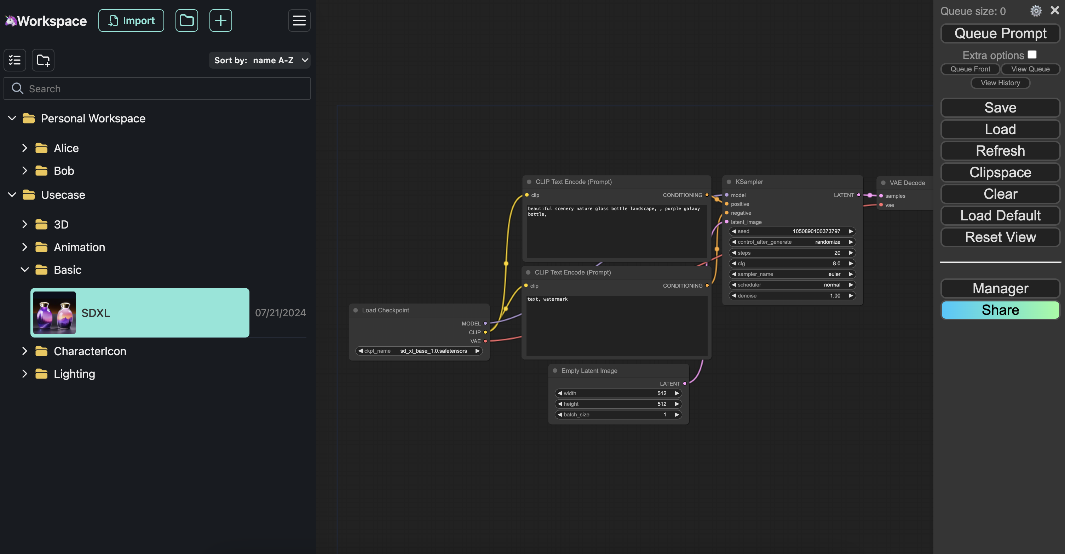Click into the workflow Search field
Viewport: 1065px width, 554px height.
pos(157,88)
